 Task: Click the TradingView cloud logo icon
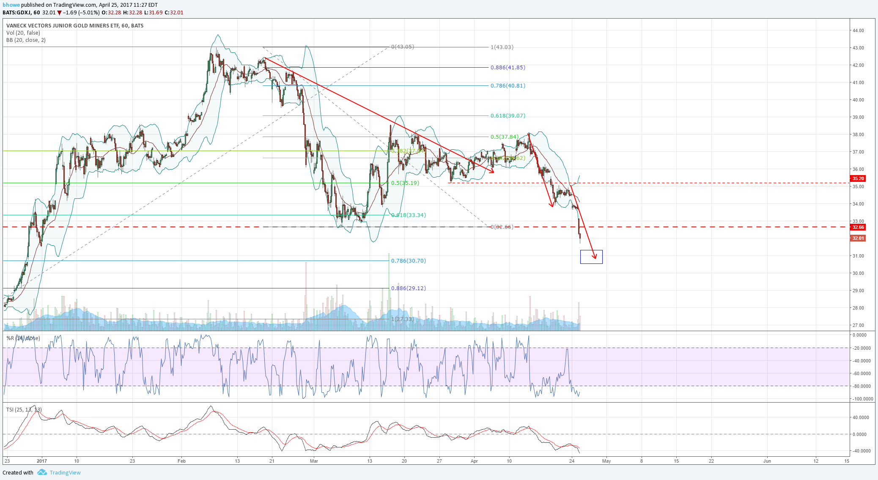click(42, 472)
